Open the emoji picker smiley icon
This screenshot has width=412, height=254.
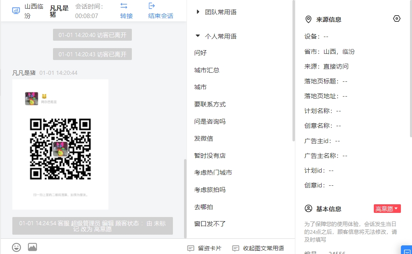16,247
